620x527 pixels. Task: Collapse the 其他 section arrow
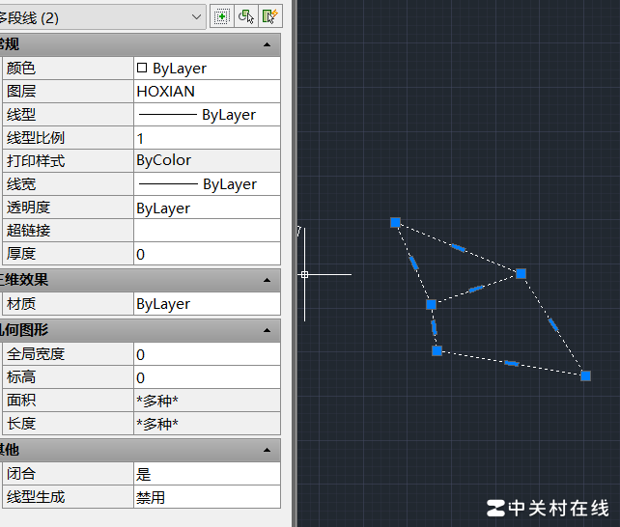coord(267,450)
